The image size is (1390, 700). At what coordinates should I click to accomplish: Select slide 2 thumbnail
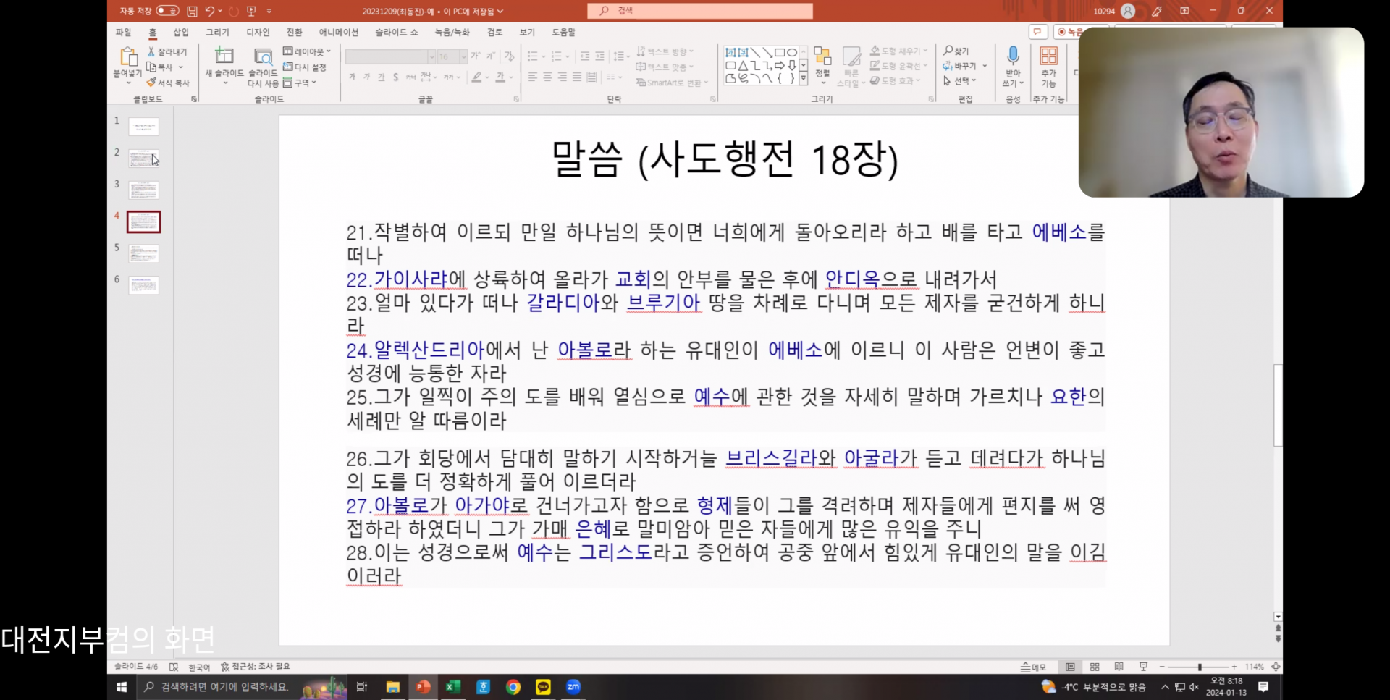(x=143, y=159)
